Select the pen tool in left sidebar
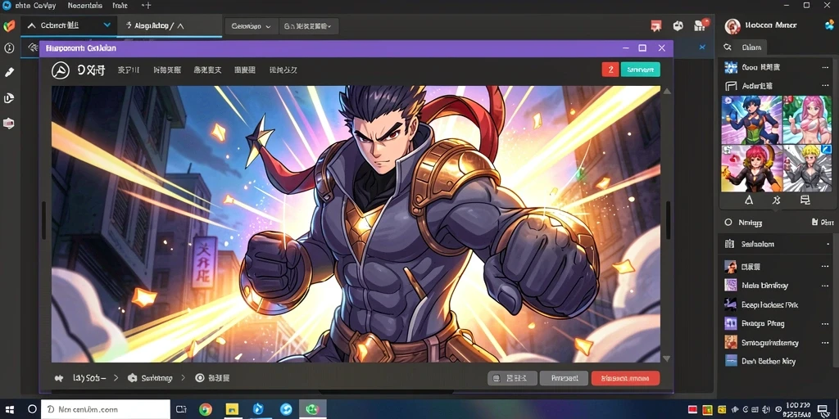 (x=9, y=72)
